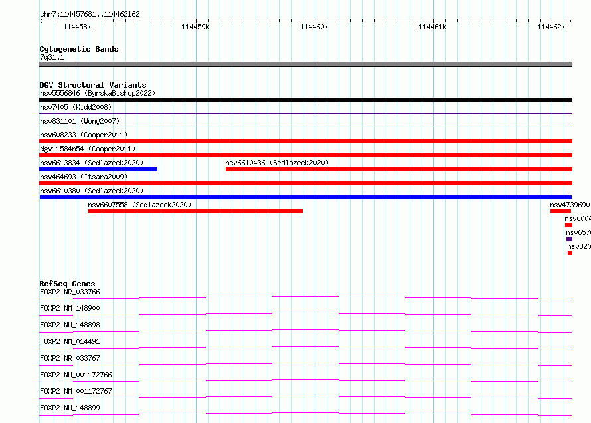Open the nsv6610380 (Sedlazeck2020) text label
The height and width of the screenshot is (423, 591).
coord(92,191)
